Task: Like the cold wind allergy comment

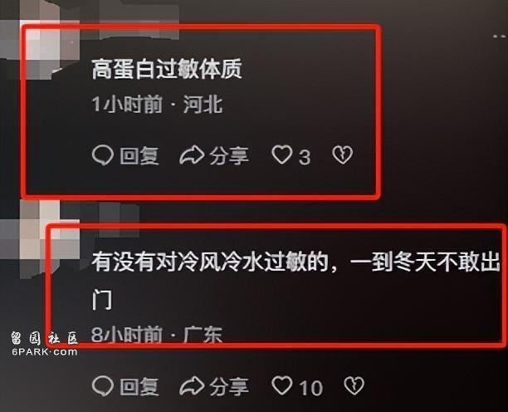Action: 282,385
